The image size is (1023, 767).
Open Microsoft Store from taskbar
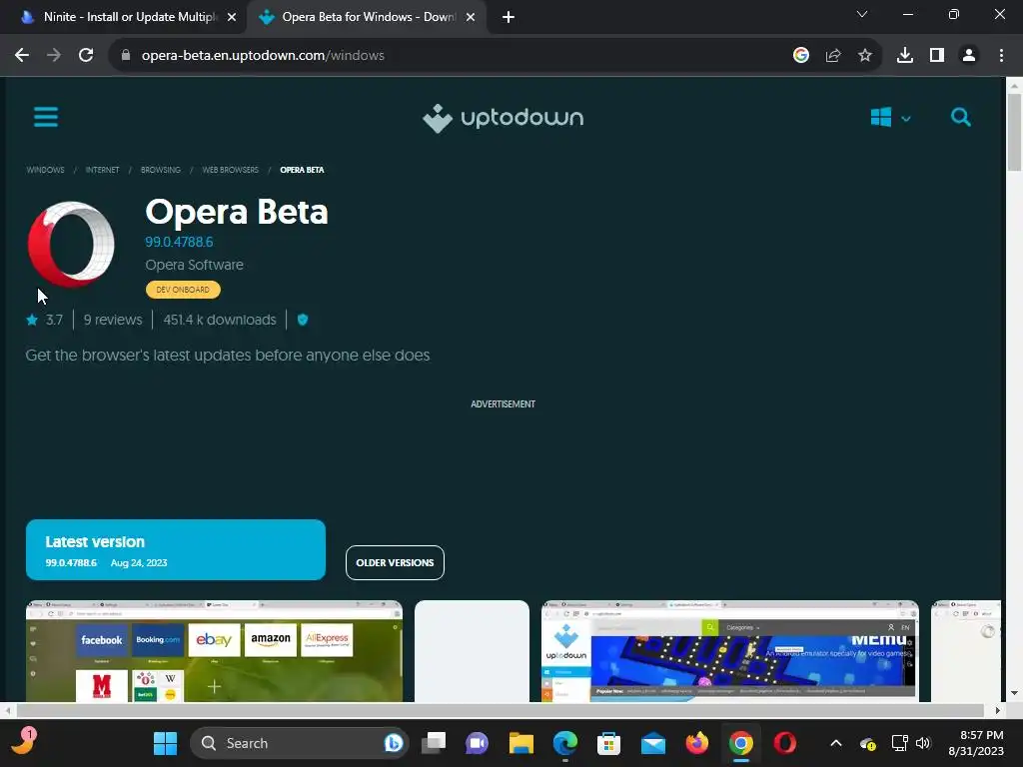tap(608, 743)
